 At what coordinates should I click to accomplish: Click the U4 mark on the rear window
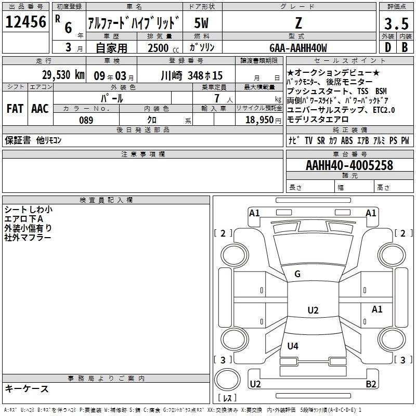[x=293, y=346]
